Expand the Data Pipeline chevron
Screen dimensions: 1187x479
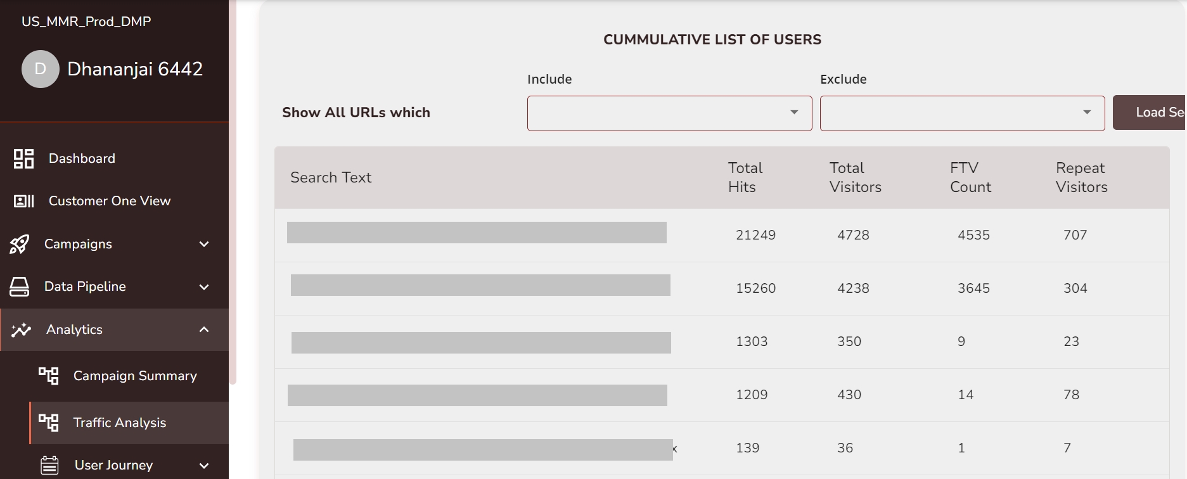[204, 286]
